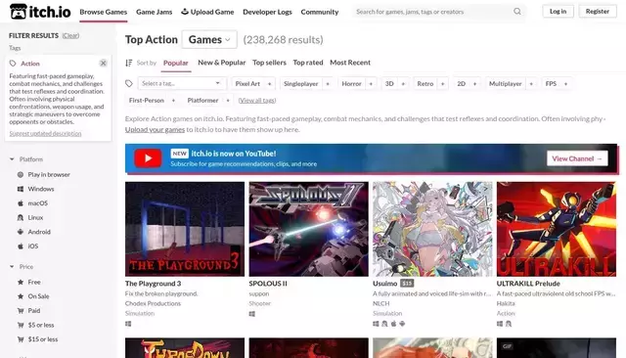Click the sort order icon
This screenshot has width=626, height=358.
coord(129,63)
